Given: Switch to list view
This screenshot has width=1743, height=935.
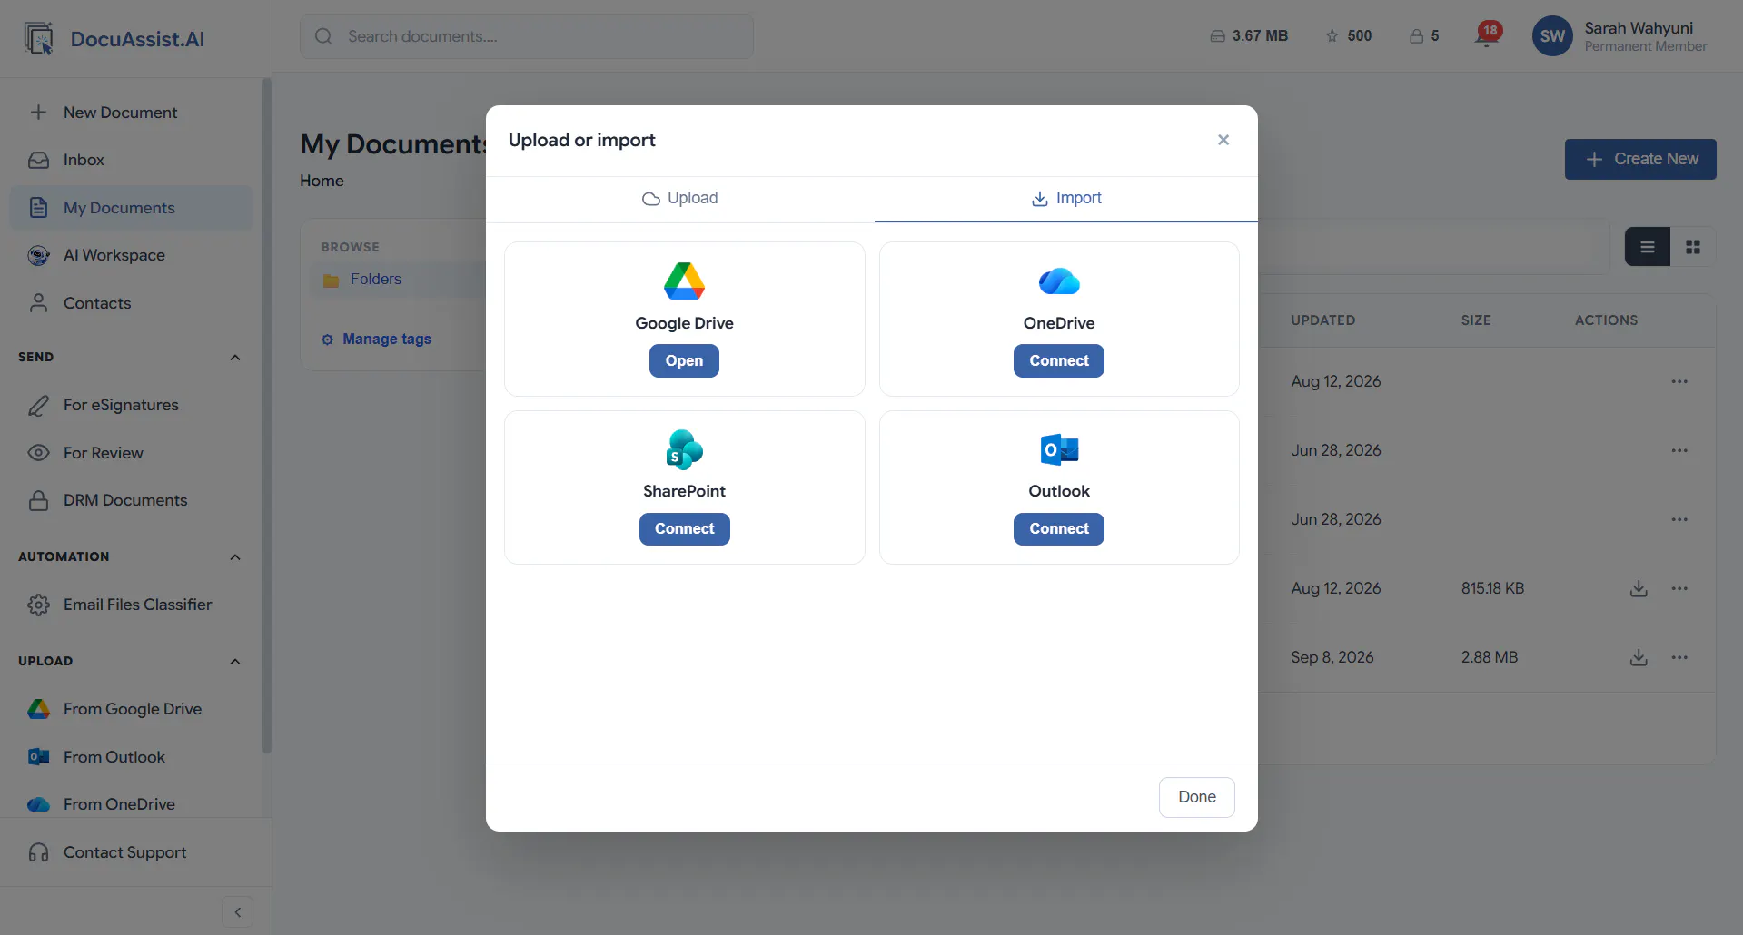Looking at the screenshot, I should [x=1648, y=247].
